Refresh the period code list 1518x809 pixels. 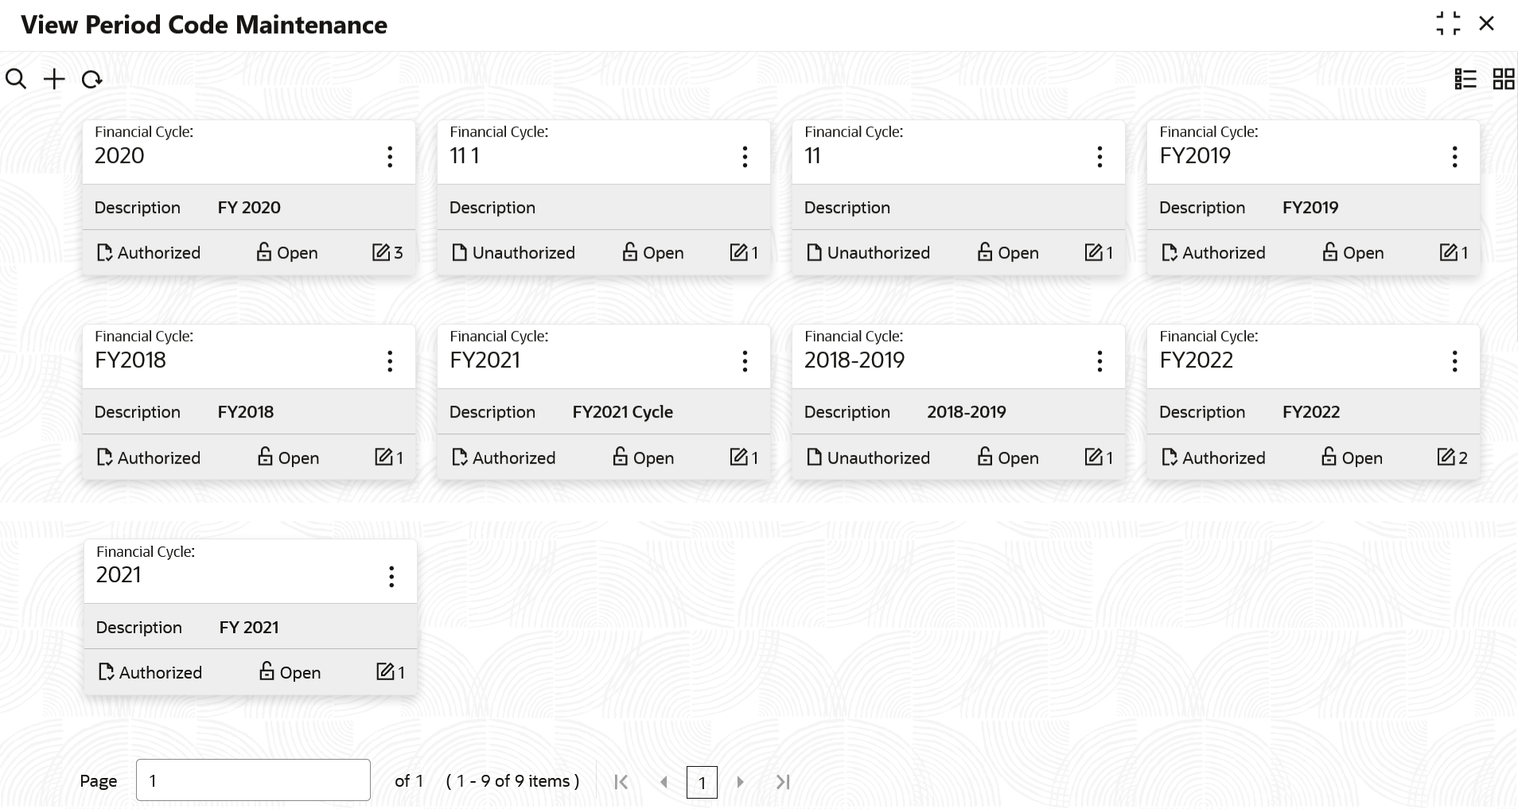pyautogui.click(x=92, y=80)
